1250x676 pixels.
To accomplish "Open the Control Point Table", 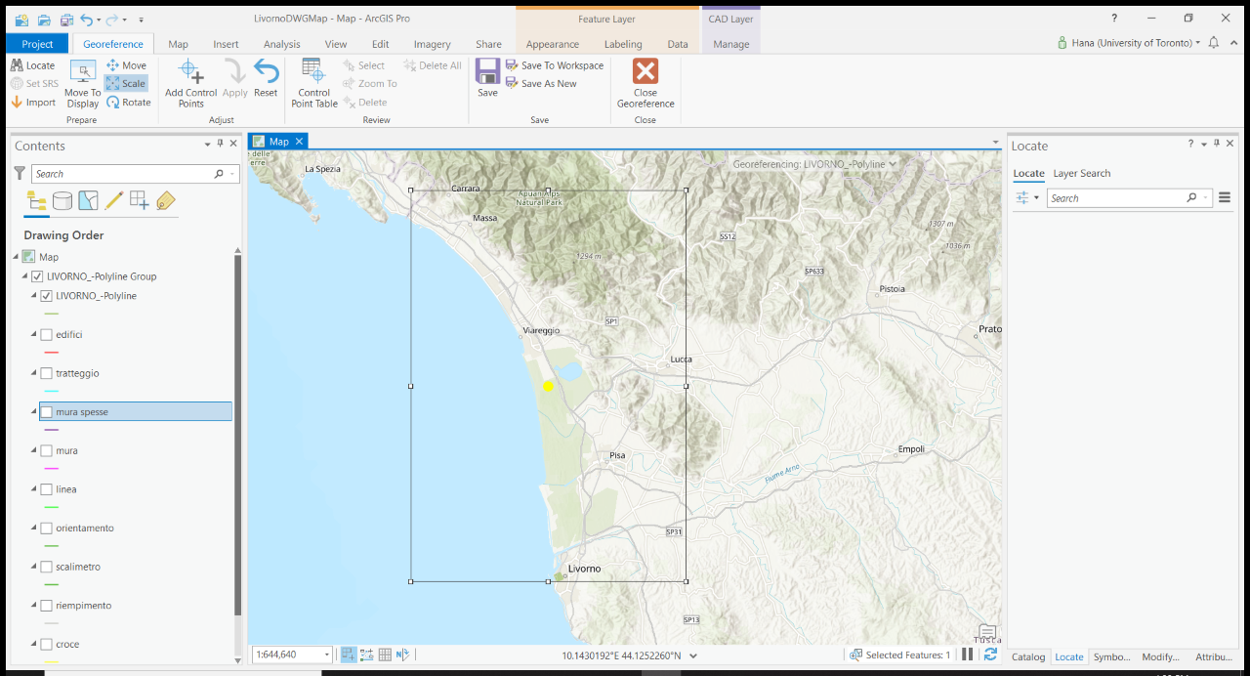I will (x=314, y=84).
